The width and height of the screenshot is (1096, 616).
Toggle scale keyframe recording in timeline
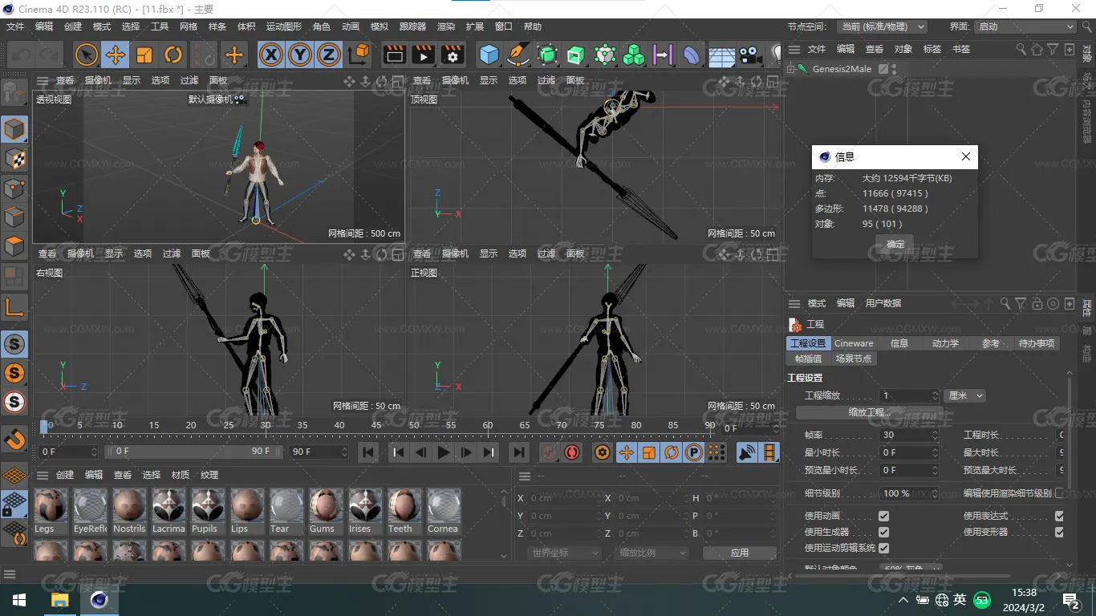(648, 452)
